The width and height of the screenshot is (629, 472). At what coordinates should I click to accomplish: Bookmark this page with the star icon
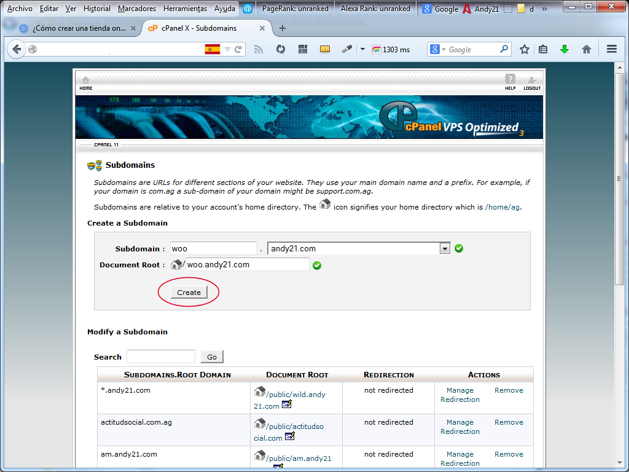525,49
